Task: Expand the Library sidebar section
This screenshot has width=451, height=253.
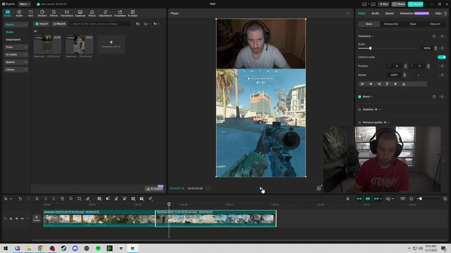Action: (x=25, y=70)
